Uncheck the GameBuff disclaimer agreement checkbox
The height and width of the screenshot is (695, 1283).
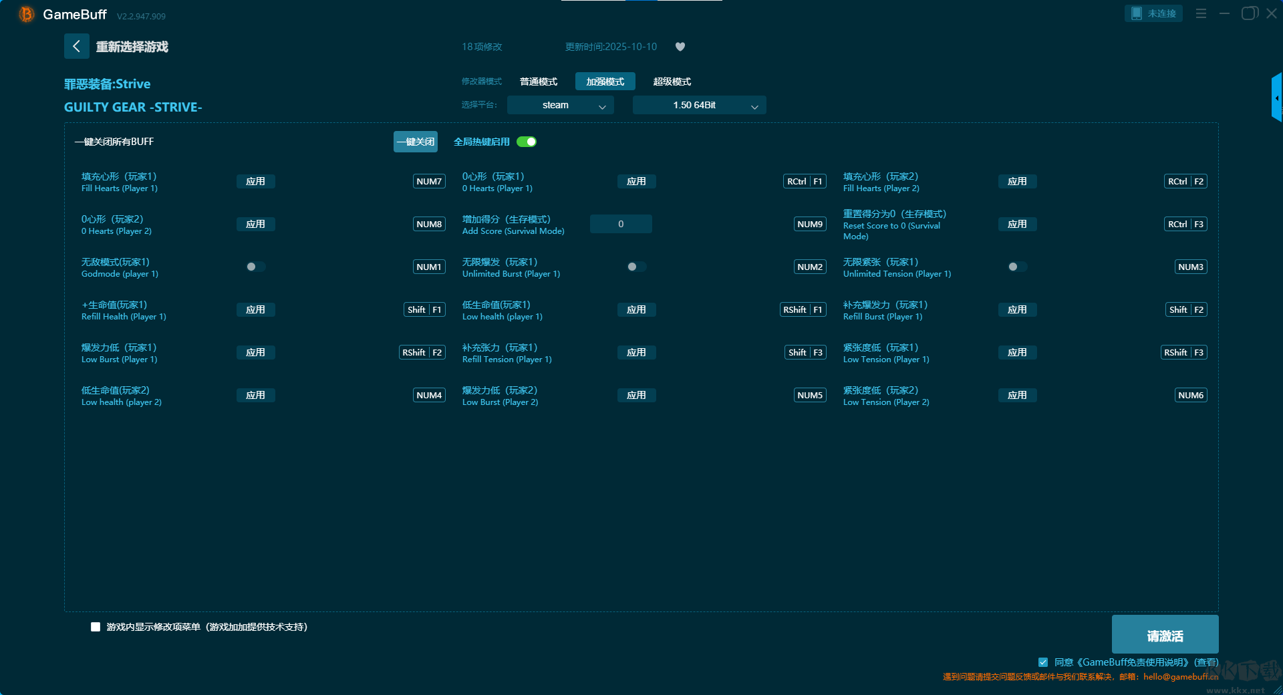[x=1043, y=662]
